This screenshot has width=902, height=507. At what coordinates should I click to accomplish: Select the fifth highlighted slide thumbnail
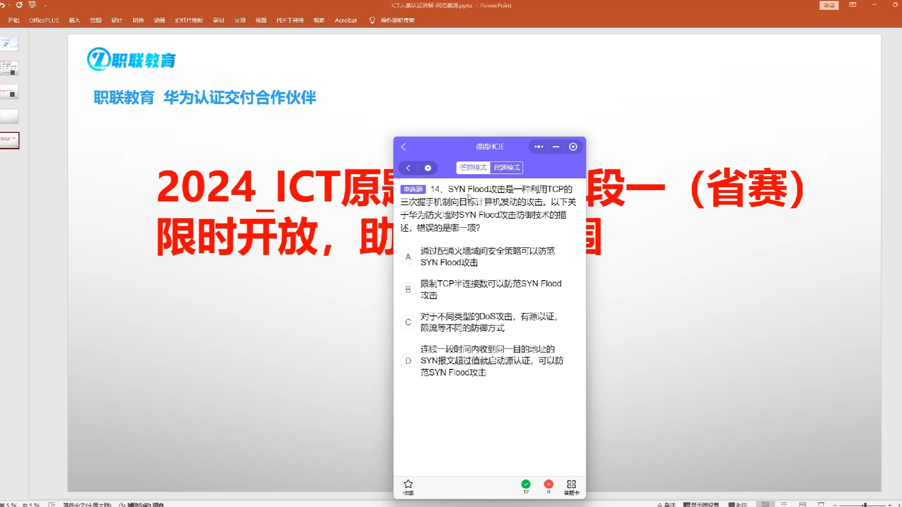[9, 140]
